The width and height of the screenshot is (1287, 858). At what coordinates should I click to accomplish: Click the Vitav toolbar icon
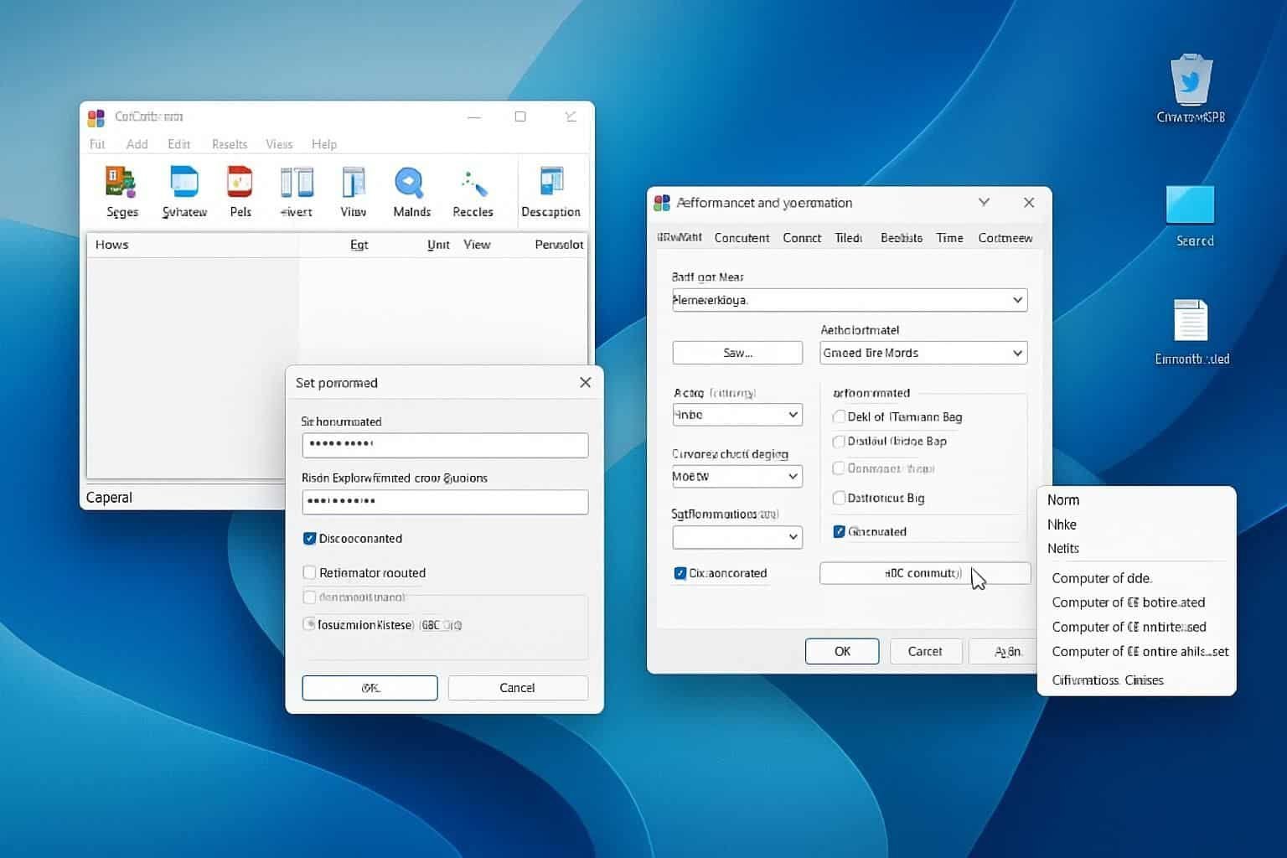[x=354, y=182]
